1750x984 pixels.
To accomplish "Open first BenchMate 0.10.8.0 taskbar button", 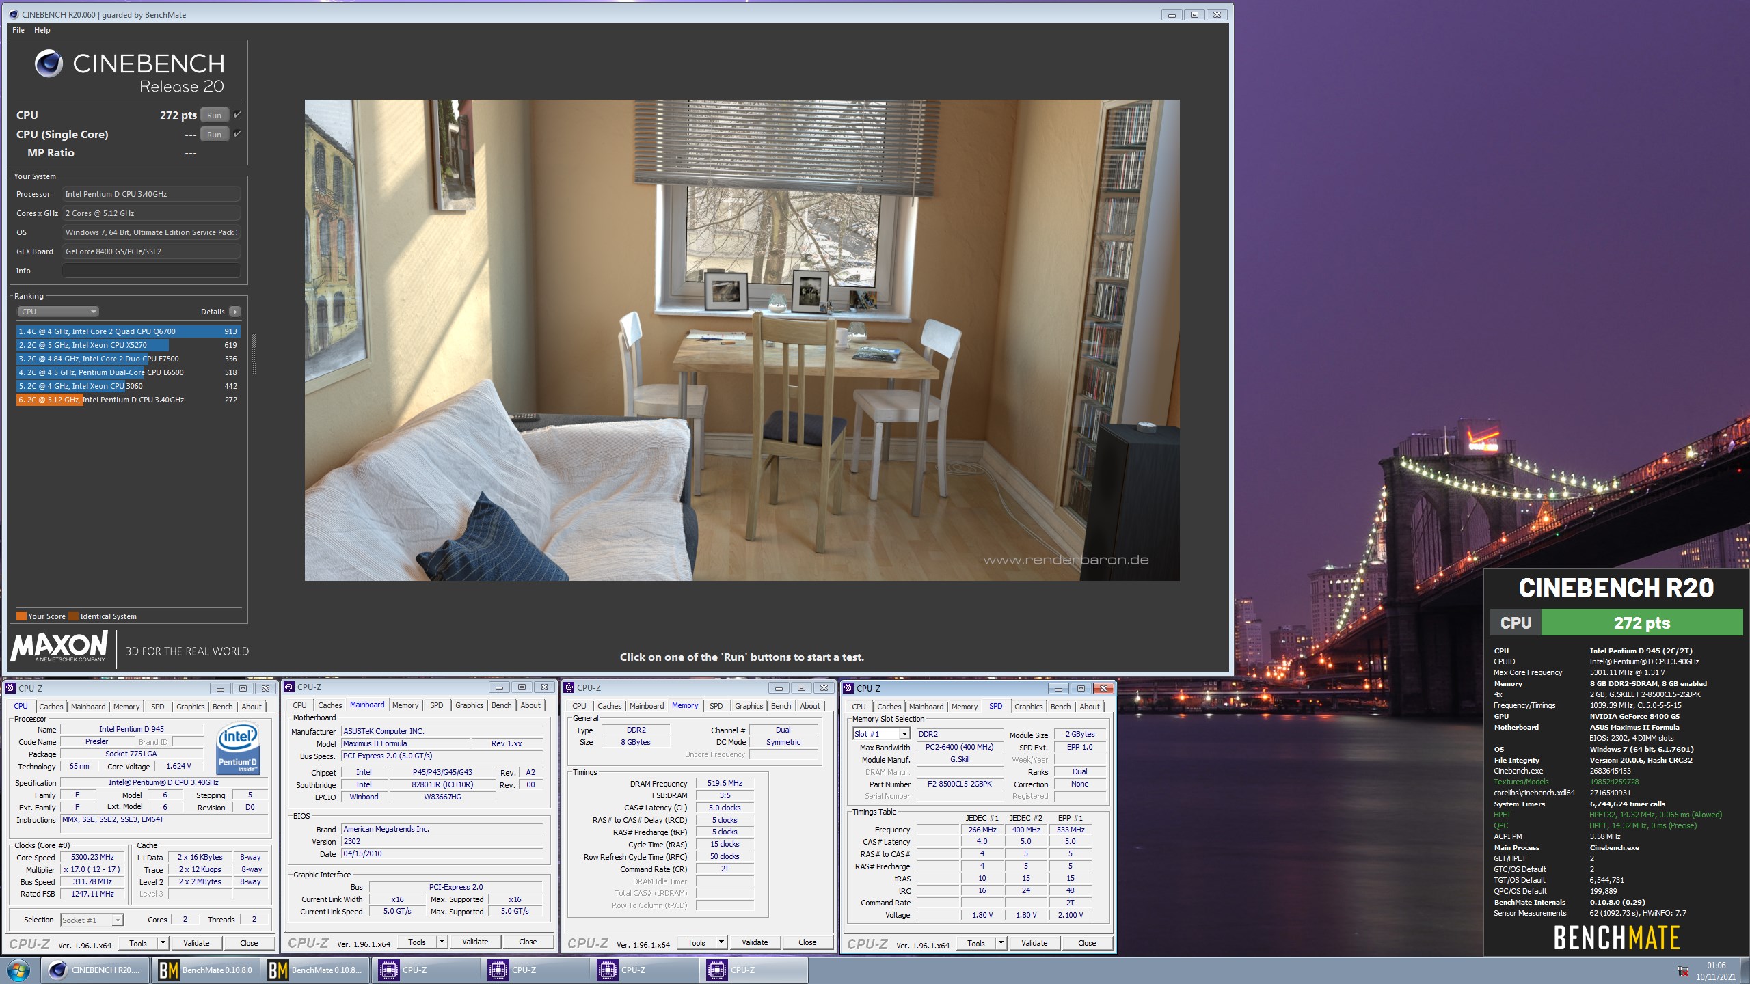I will [x=206, y=970].
